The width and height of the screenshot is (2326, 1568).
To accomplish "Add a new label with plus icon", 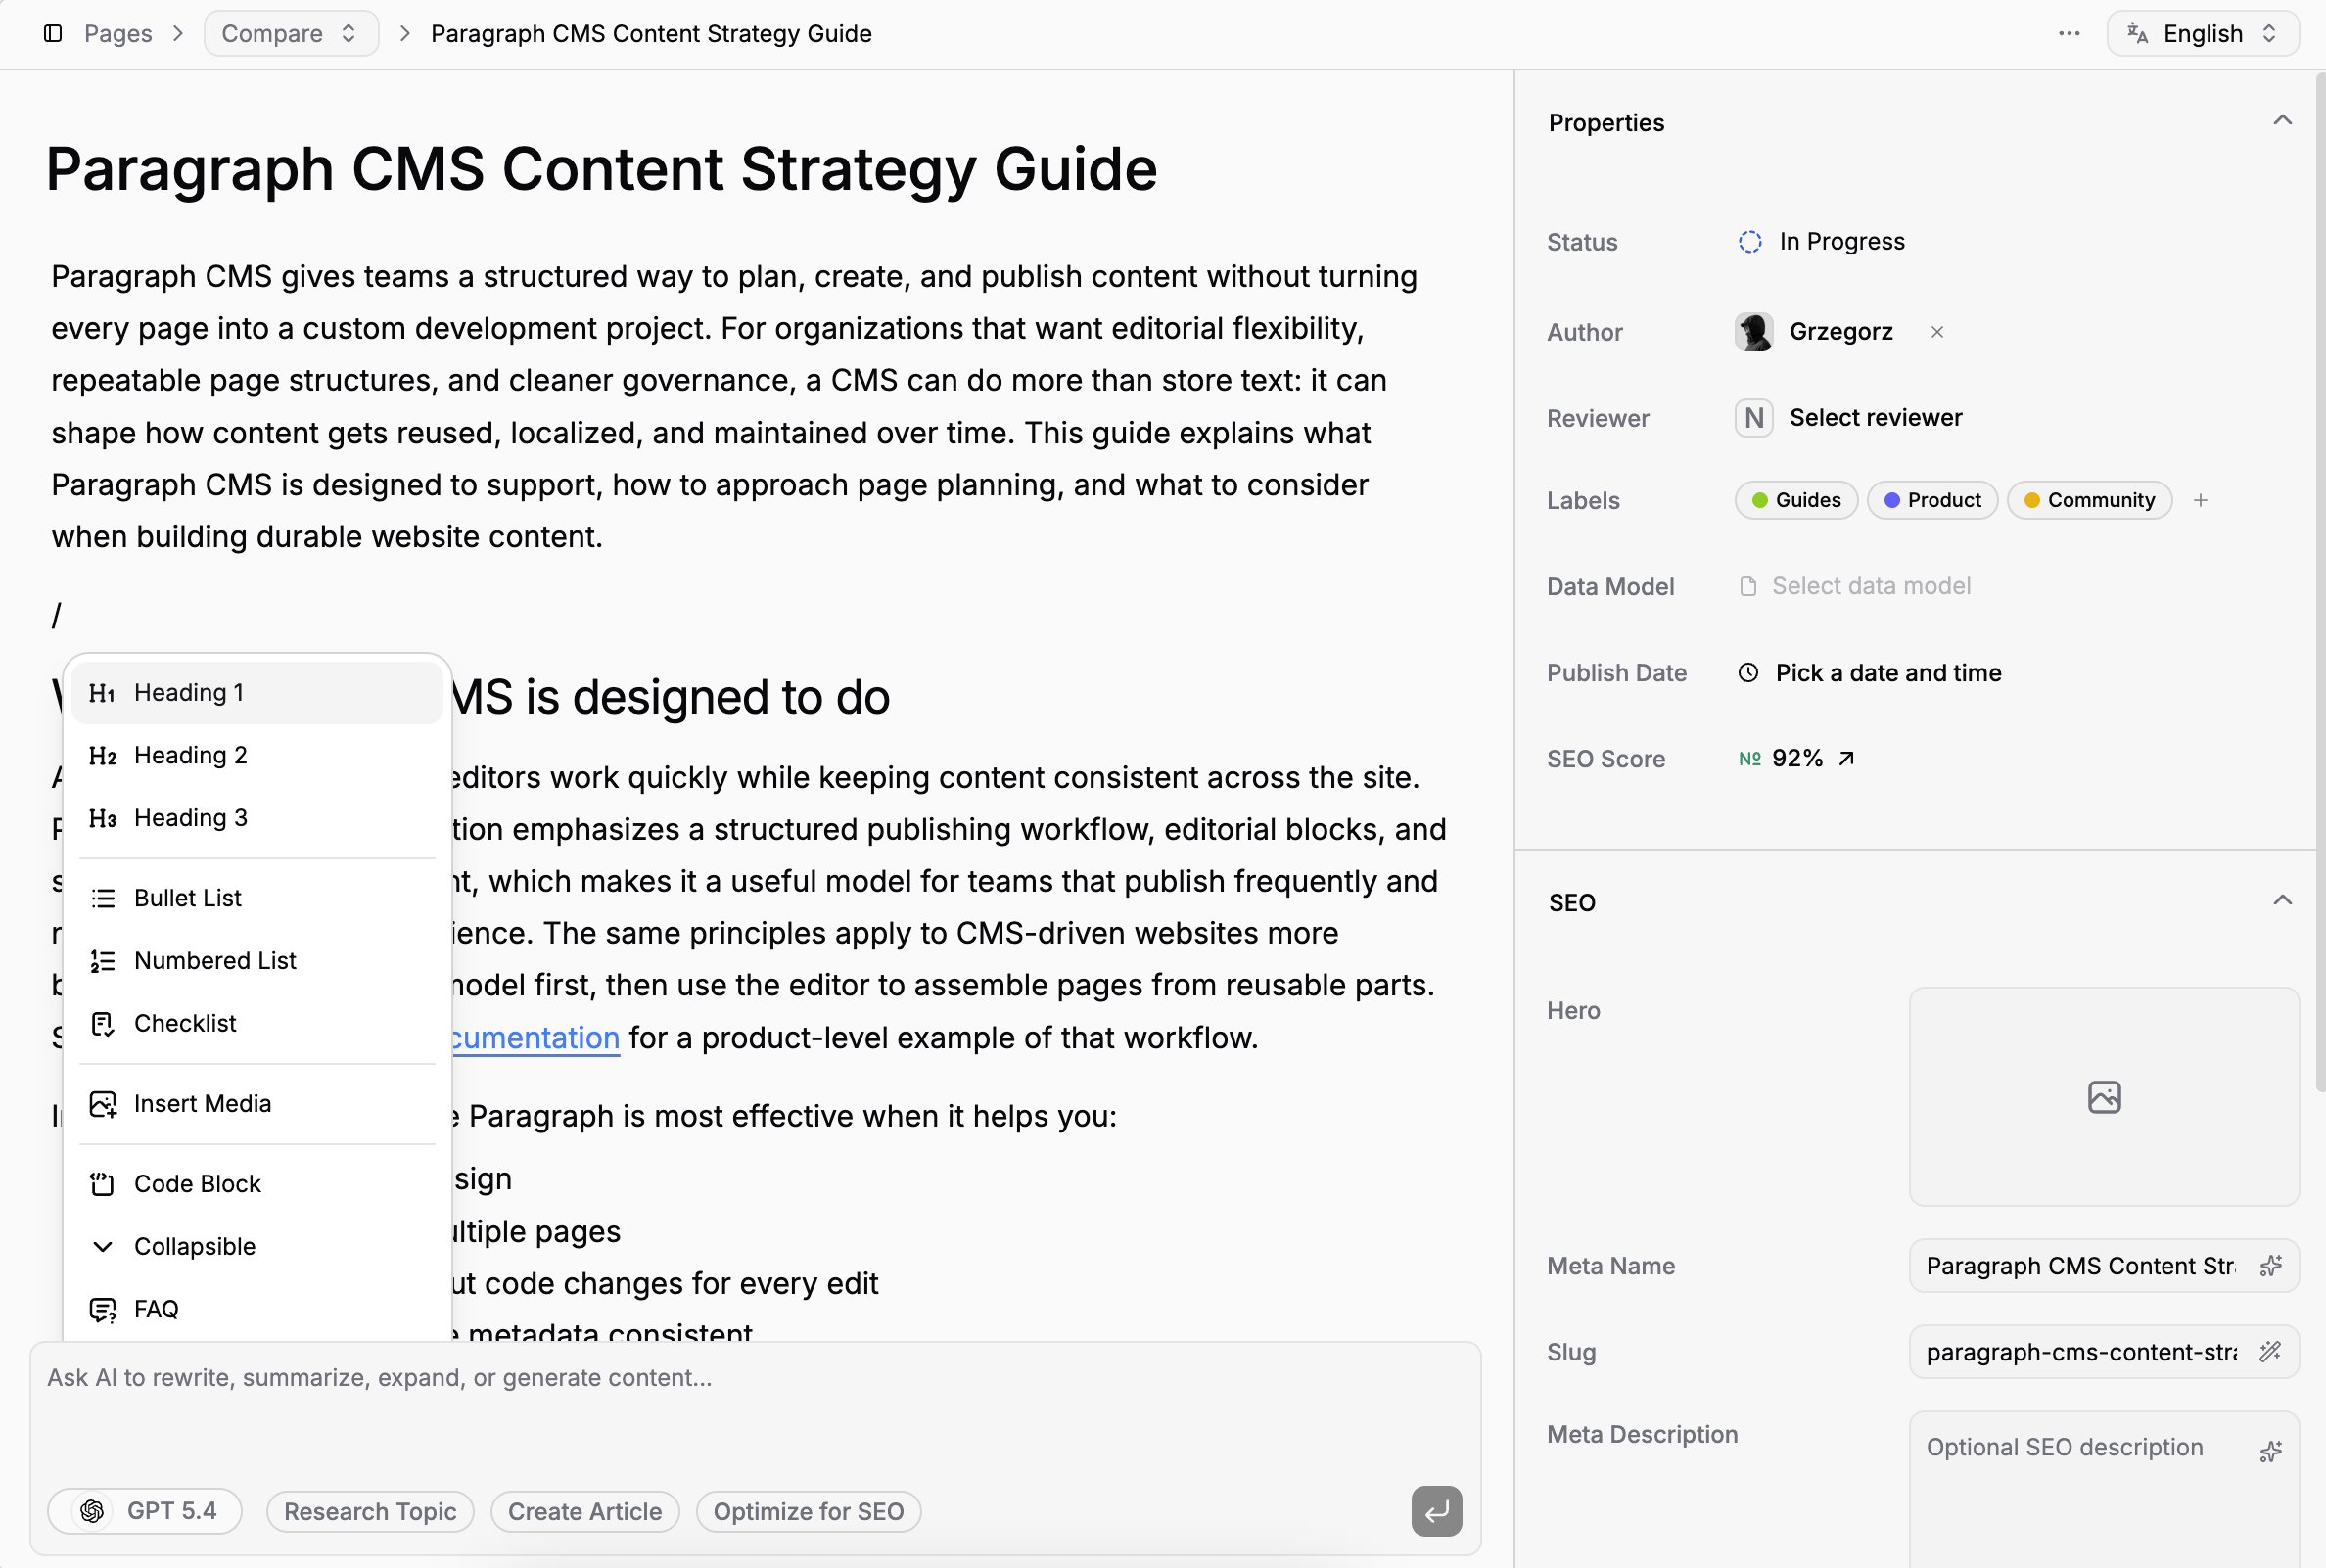I will [x=2200, y=500].
